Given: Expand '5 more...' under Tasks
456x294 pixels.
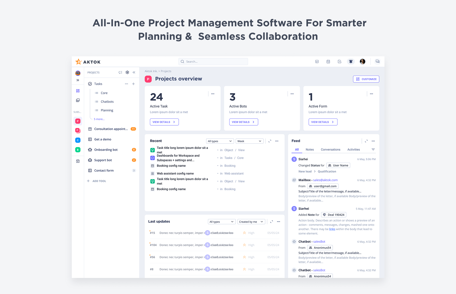Looking at the screenshot, I should pos(99,119).
